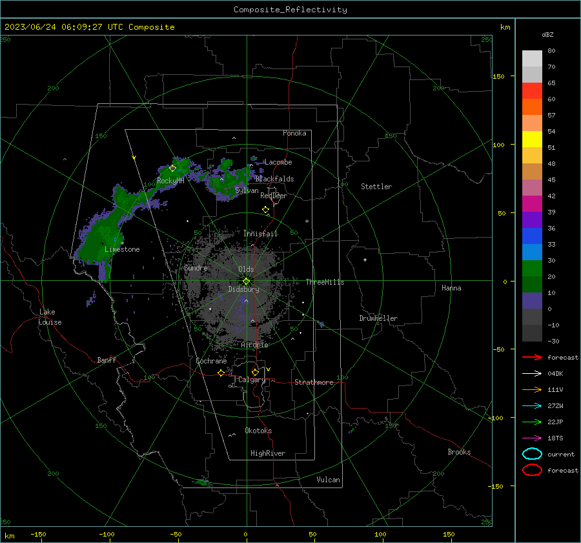
Task: Click the green echo west of Sylvan
Action: point(228,179)
